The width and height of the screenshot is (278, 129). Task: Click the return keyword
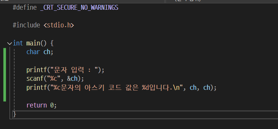point(36,105)
